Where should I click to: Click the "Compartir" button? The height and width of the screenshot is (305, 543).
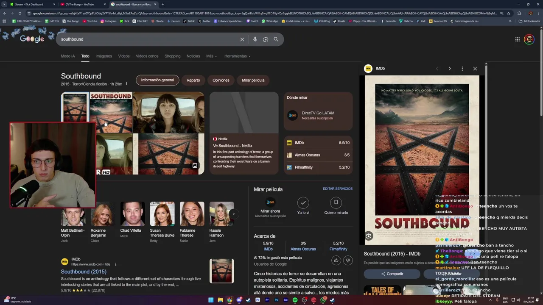pyautogui.click(x=392, y=274)
